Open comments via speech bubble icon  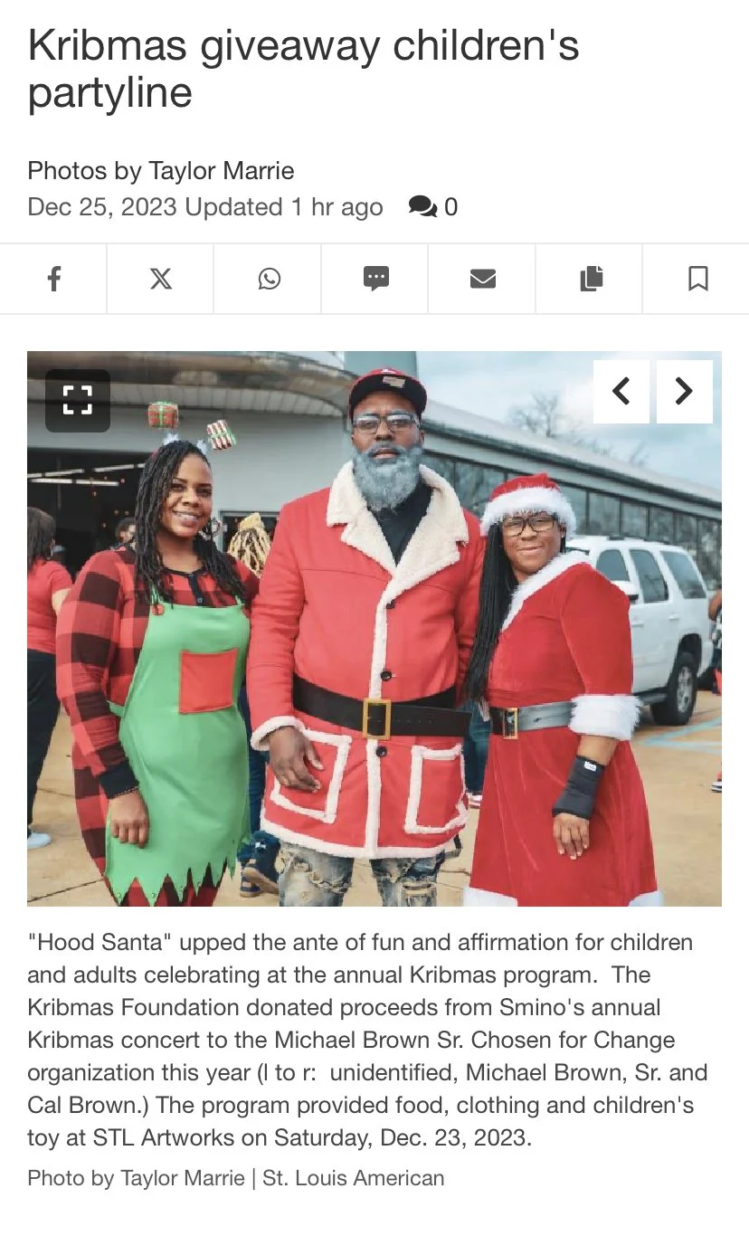tap(422, 207)
